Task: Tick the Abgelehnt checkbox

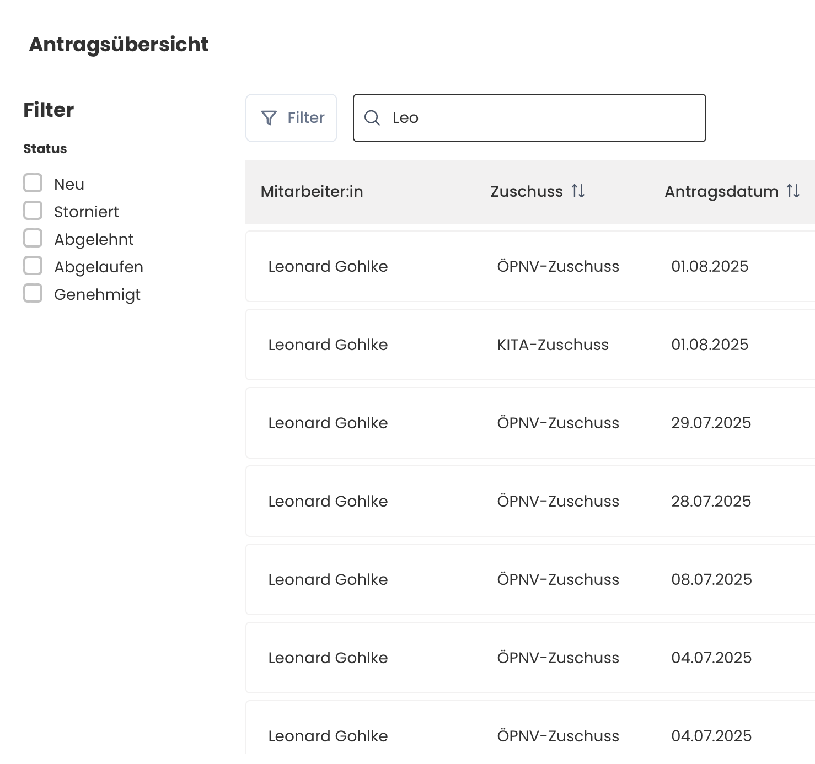Action: pyautogui.click(x=33, y=238)
